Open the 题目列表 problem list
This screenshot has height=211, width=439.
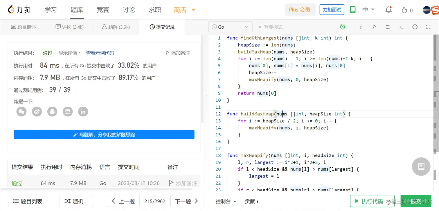27,201
